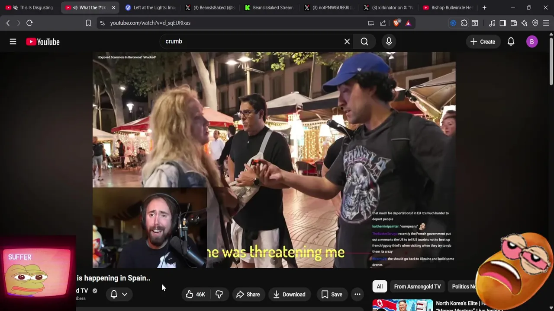Share the video
The height and width of the screenshot is (311, 554).
point(248,295)
